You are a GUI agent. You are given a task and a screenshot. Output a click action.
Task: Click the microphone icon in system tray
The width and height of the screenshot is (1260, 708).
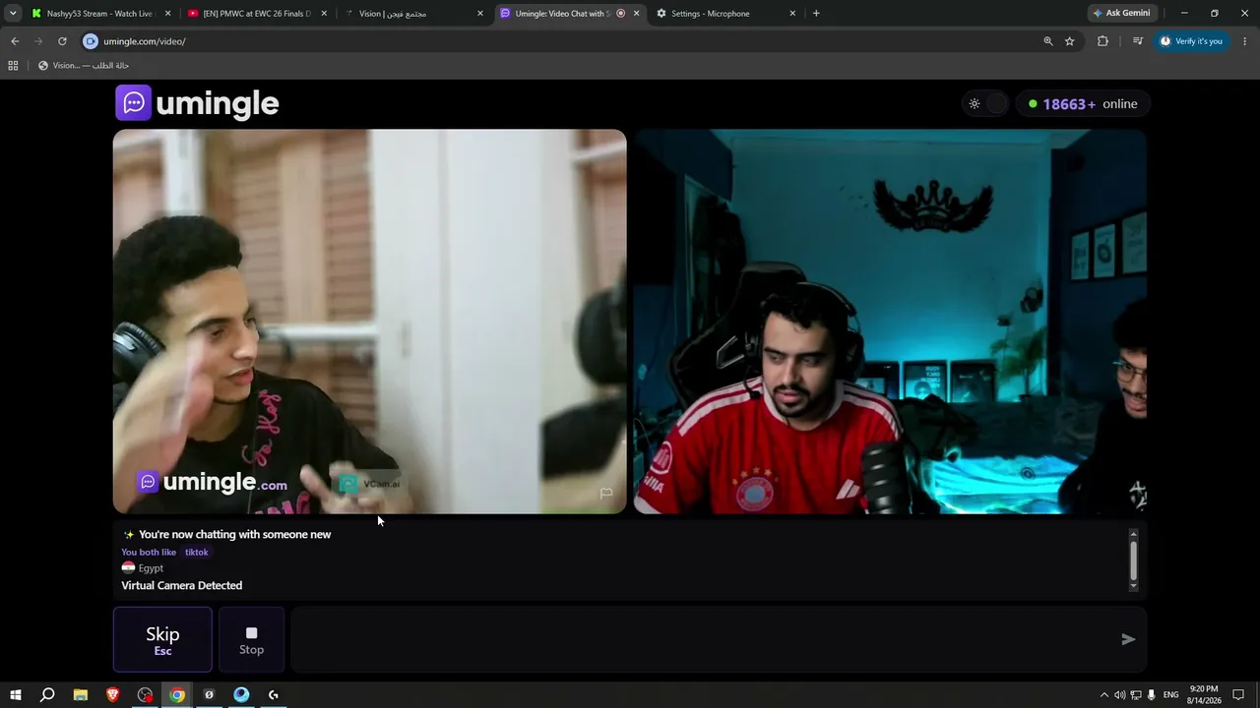(x=1152, y=695)
